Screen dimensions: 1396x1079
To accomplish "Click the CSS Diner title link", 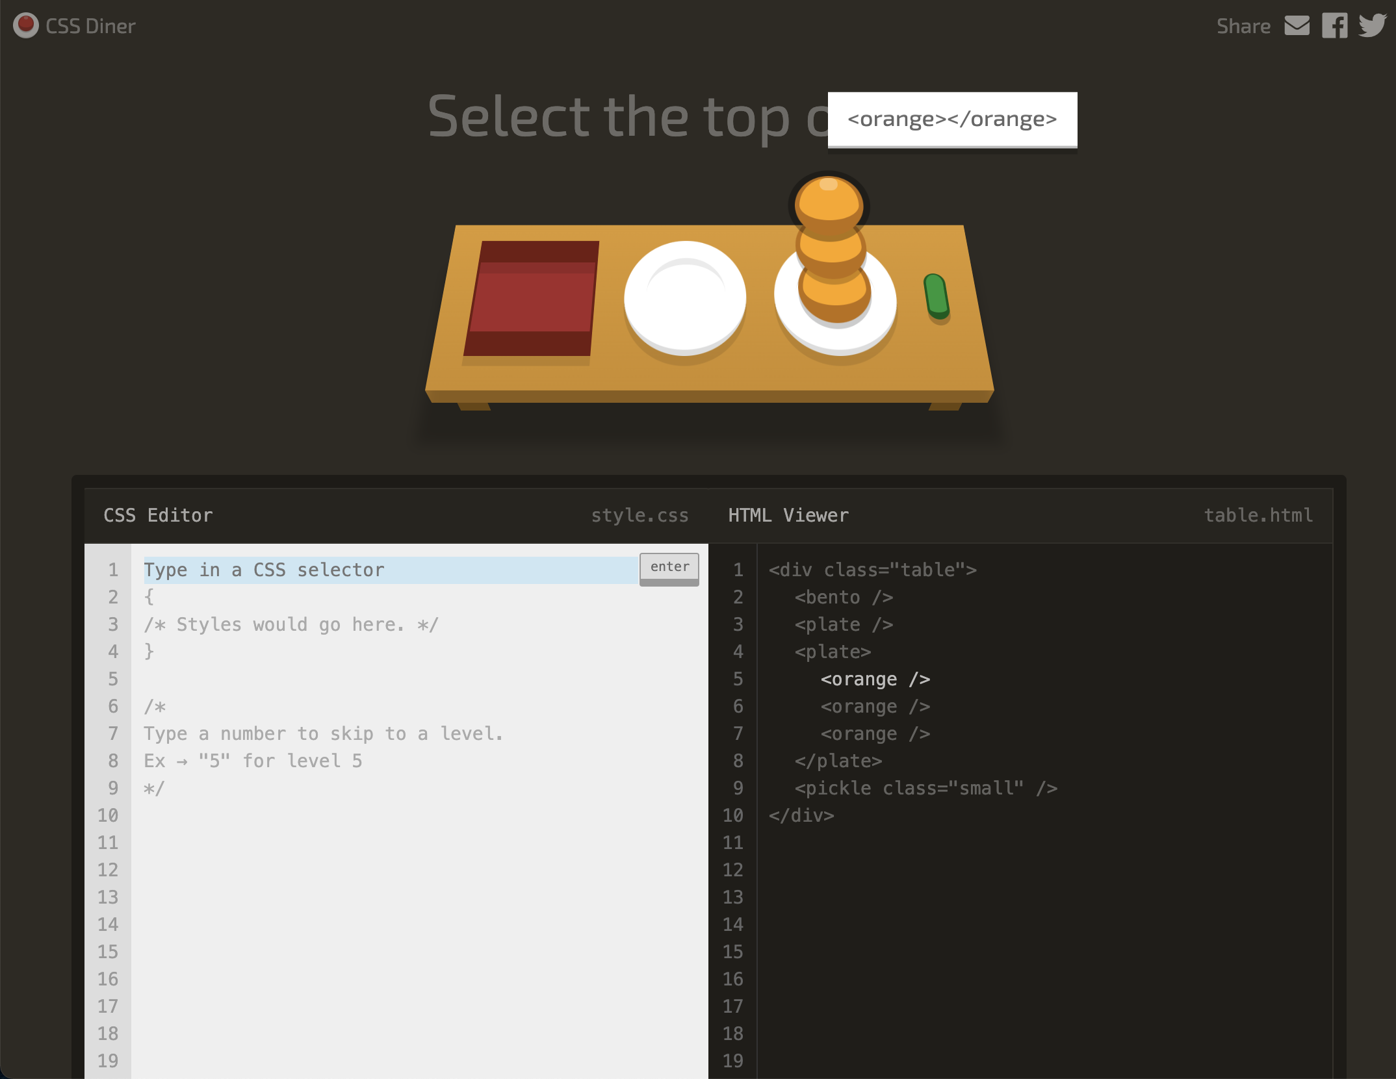I will pyautogui.click(x=90, y=26).
